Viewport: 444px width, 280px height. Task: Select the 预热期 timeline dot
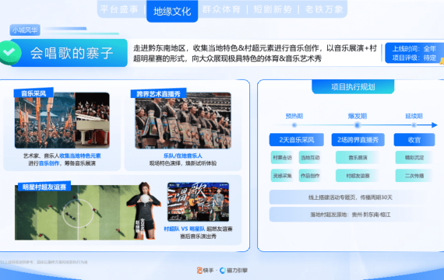(294, 125)
